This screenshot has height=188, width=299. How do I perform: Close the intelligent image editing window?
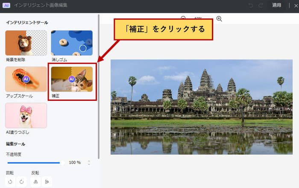pyautogui.click(x=296, y=6)
